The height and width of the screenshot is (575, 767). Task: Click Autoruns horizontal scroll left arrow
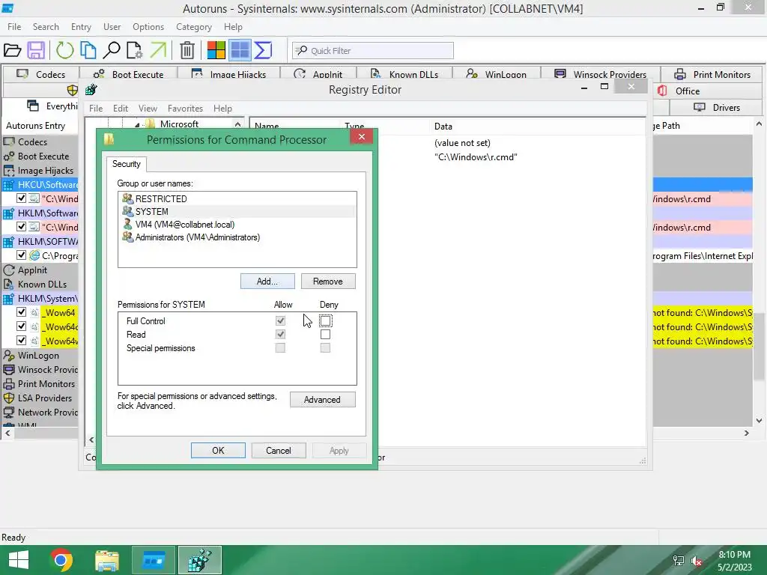coord(7,433)
